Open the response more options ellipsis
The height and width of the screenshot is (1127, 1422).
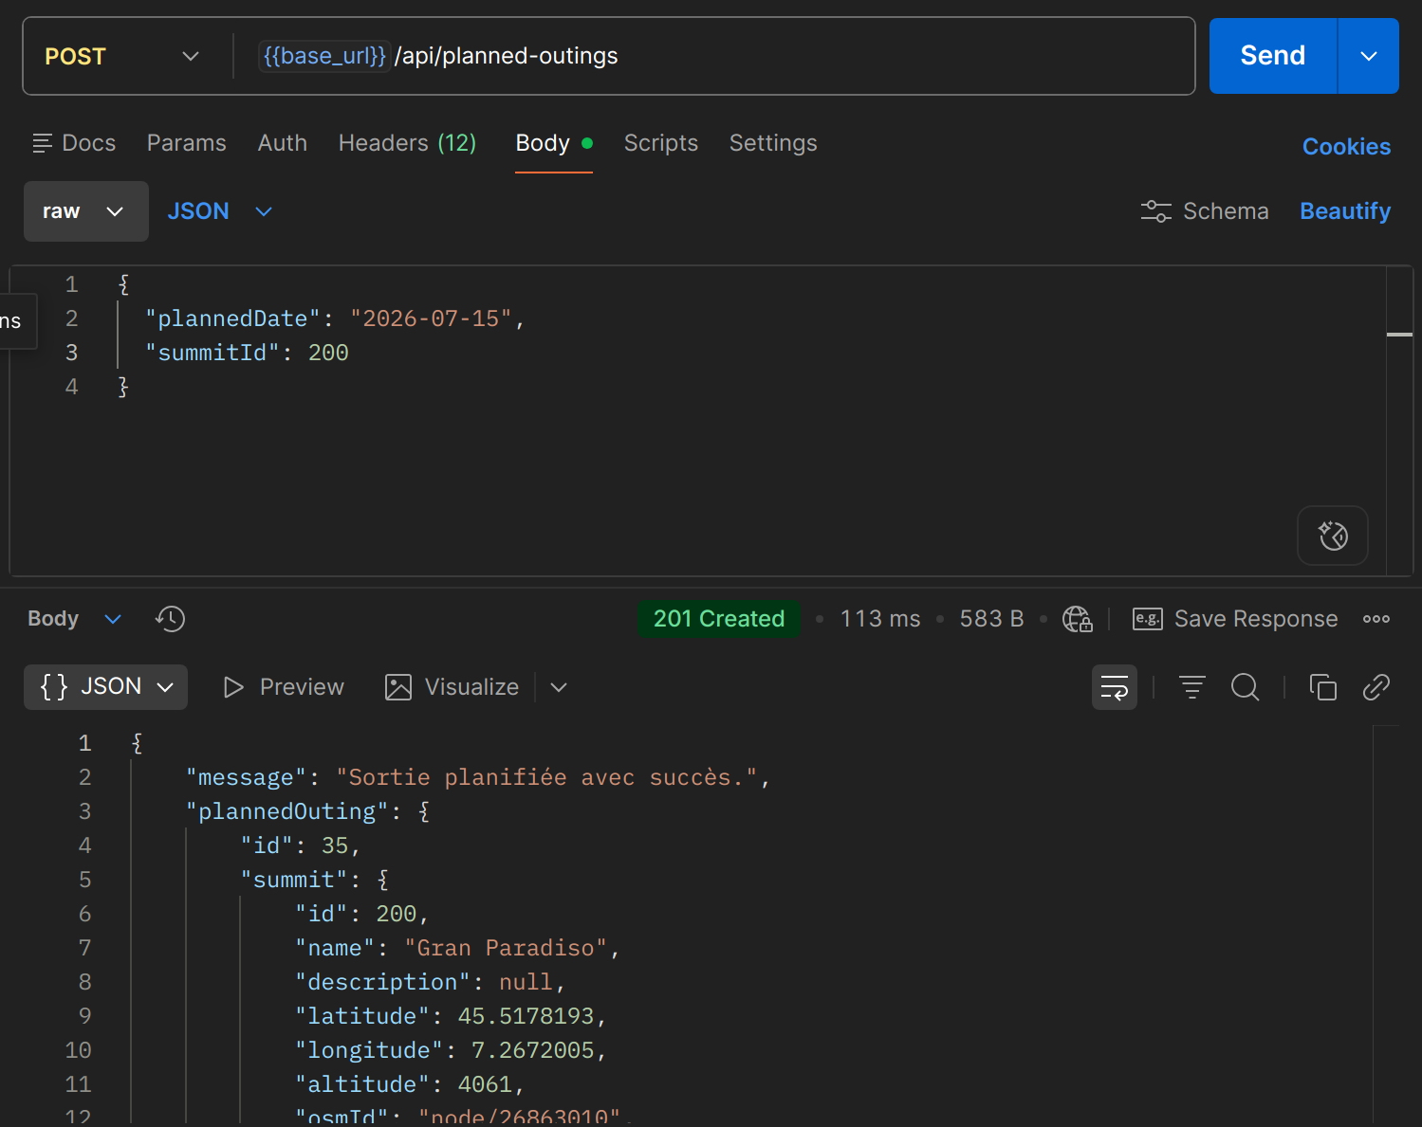(1376, 619)
